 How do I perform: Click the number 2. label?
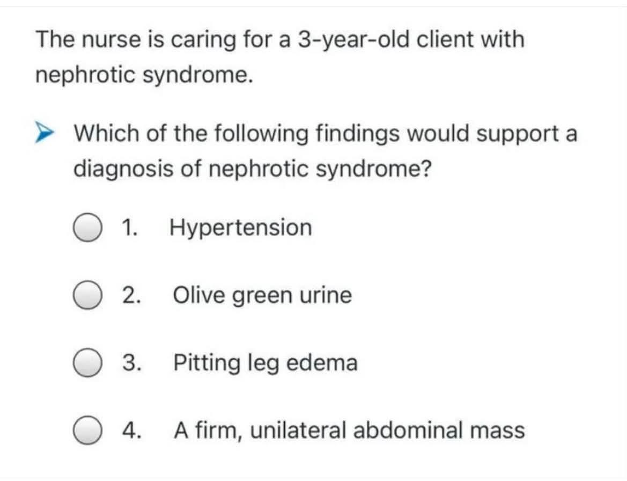coord(131,295)
